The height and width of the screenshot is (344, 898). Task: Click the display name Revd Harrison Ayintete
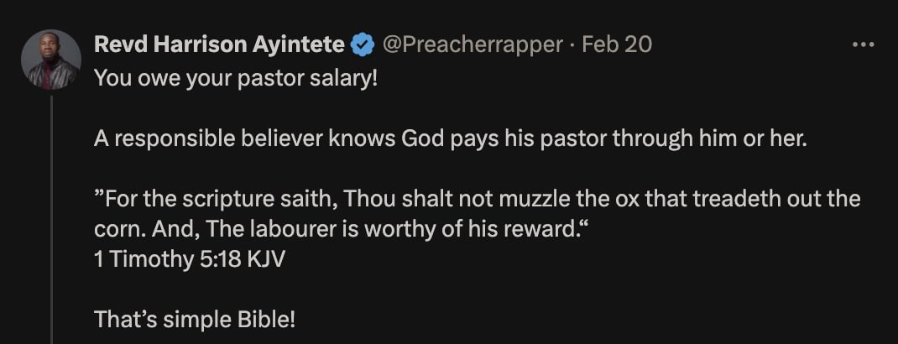click(x=219, y=44)
